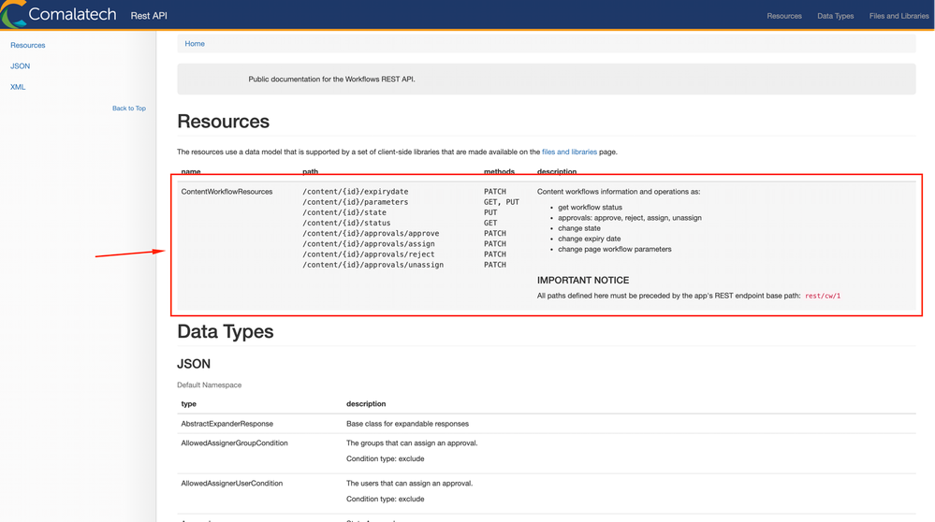The width and height of the screenshot is (935, 522).
Task: Click the /content/{id}/expirydate path
Action: click(356, 192)
